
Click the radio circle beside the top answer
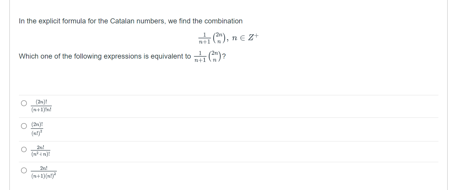24,103
